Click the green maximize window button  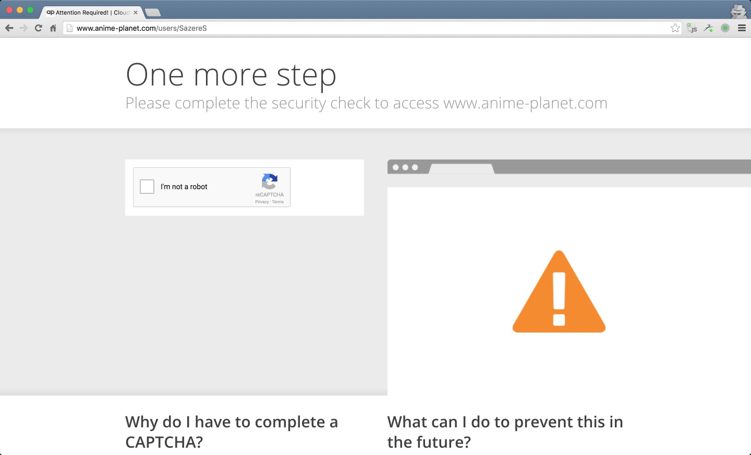click(x=30, y=10)
